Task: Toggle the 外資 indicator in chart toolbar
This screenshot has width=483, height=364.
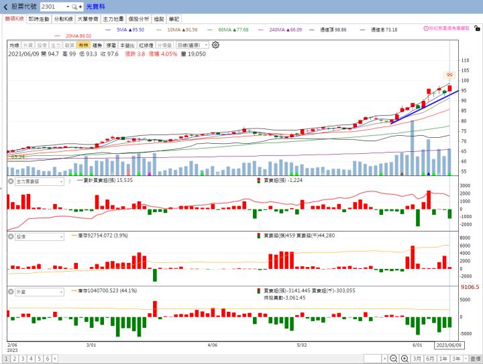Action: tap(28, 45)
